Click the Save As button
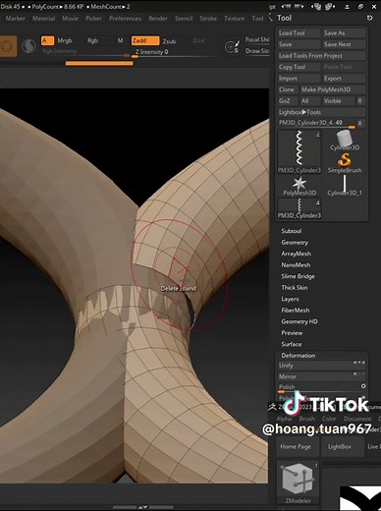The width and height of the screenshot is (381, 511). coord(344,33)
